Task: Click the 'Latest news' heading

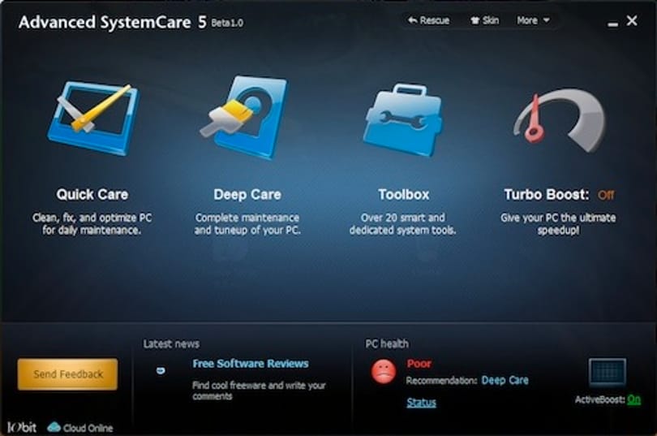Action: (171, 343)
